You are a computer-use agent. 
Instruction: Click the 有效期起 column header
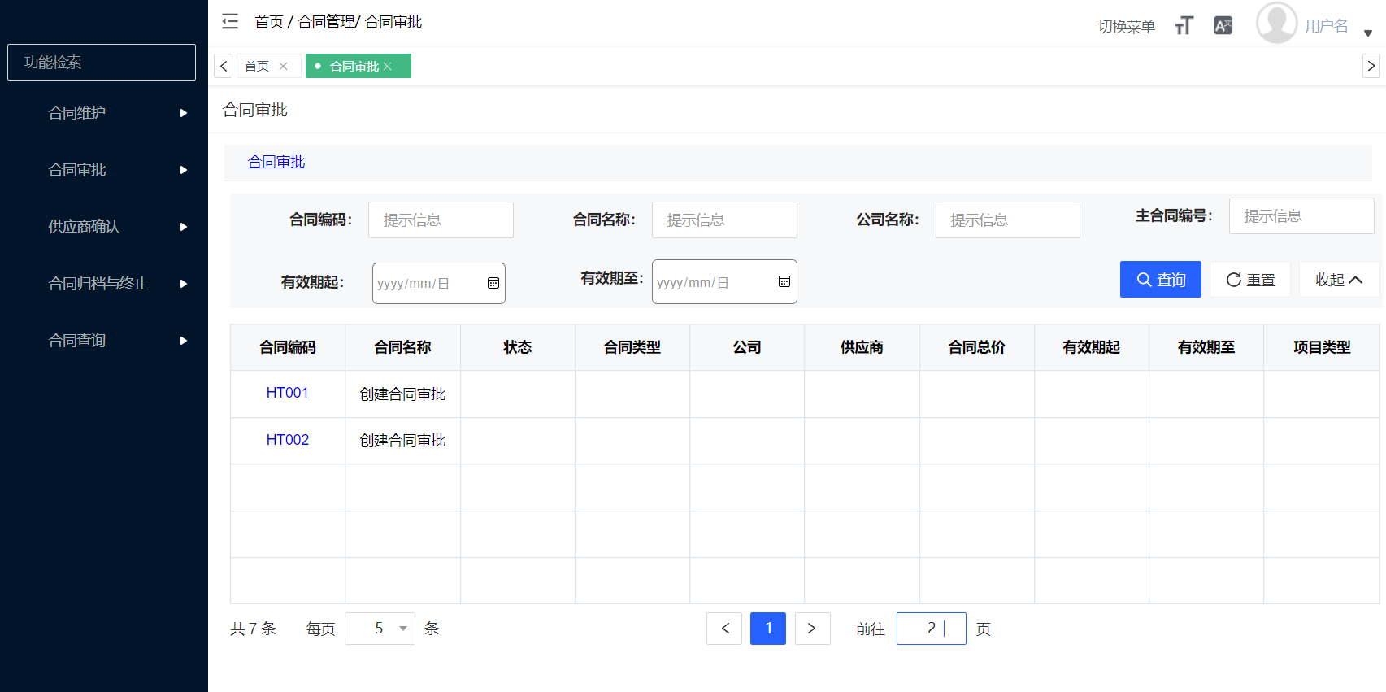(x=1092, y=347)
